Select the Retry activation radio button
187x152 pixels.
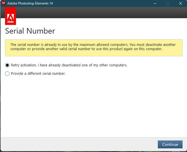tap(7, 65)
